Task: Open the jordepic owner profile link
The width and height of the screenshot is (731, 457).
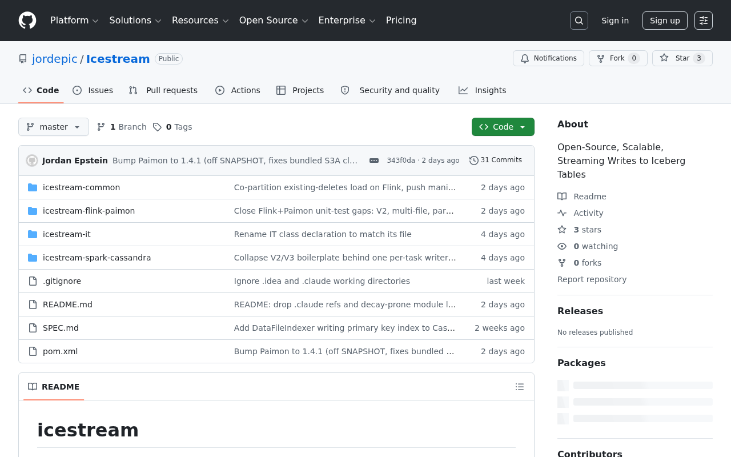Action: point(55,59)
